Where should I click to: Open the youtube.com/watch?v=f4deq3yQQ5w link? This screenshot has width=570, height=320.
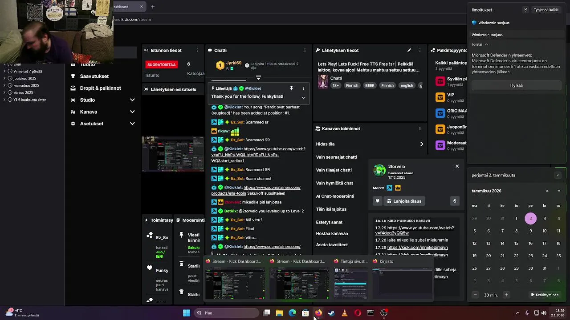click(x=414, y=230)
